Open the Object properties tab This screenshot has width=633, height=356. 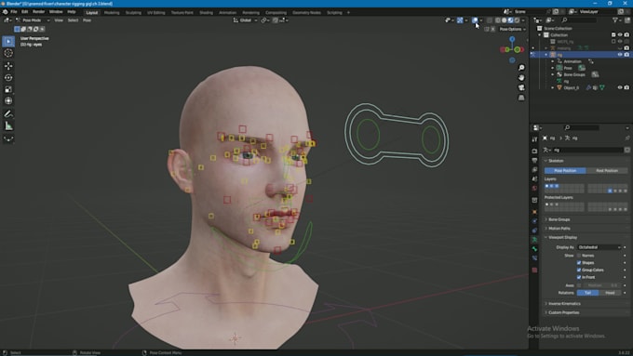534,212
